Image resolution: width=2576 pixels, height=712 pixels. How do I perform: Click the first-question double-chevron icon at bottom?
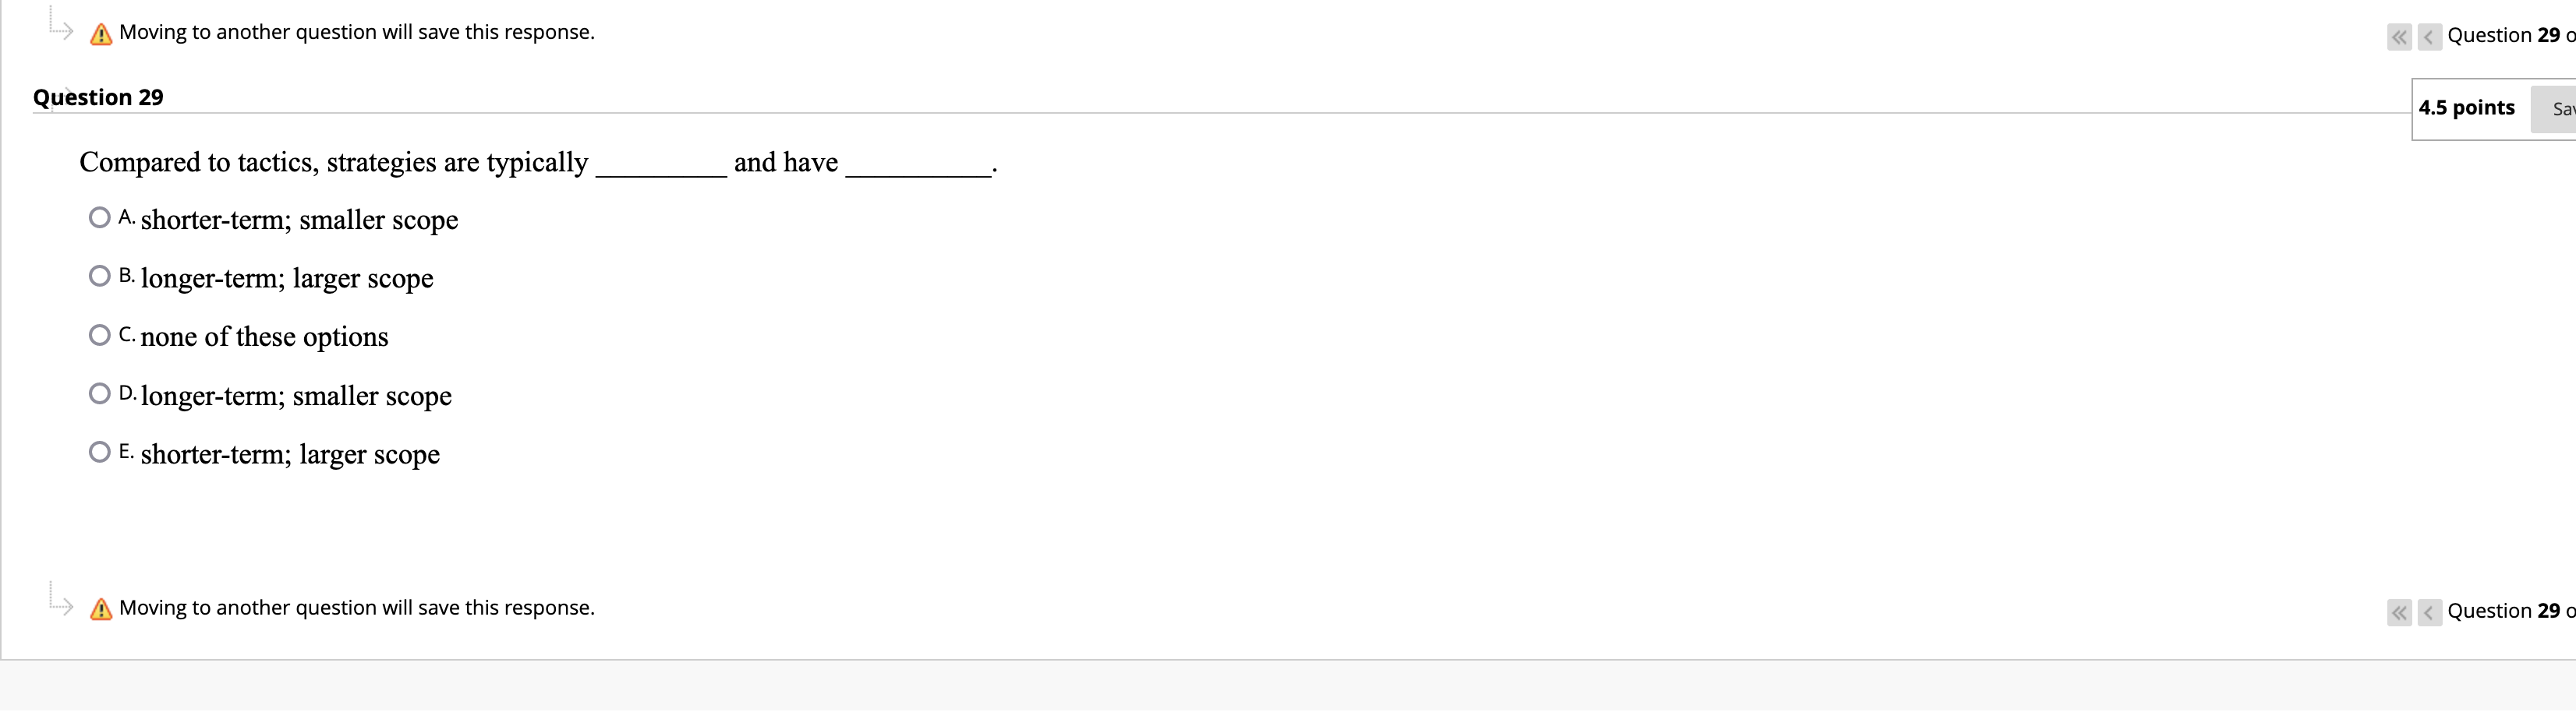coord(2399,613)
